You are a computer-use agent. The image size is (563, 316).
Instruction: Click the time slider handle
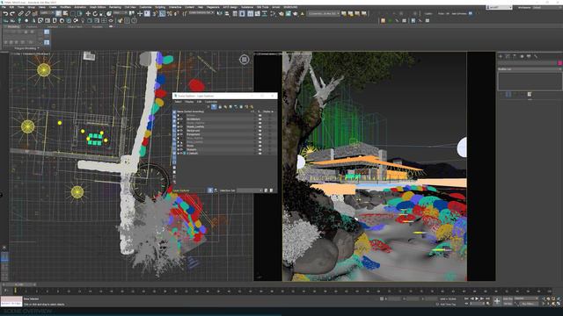[x=20, y=284]
